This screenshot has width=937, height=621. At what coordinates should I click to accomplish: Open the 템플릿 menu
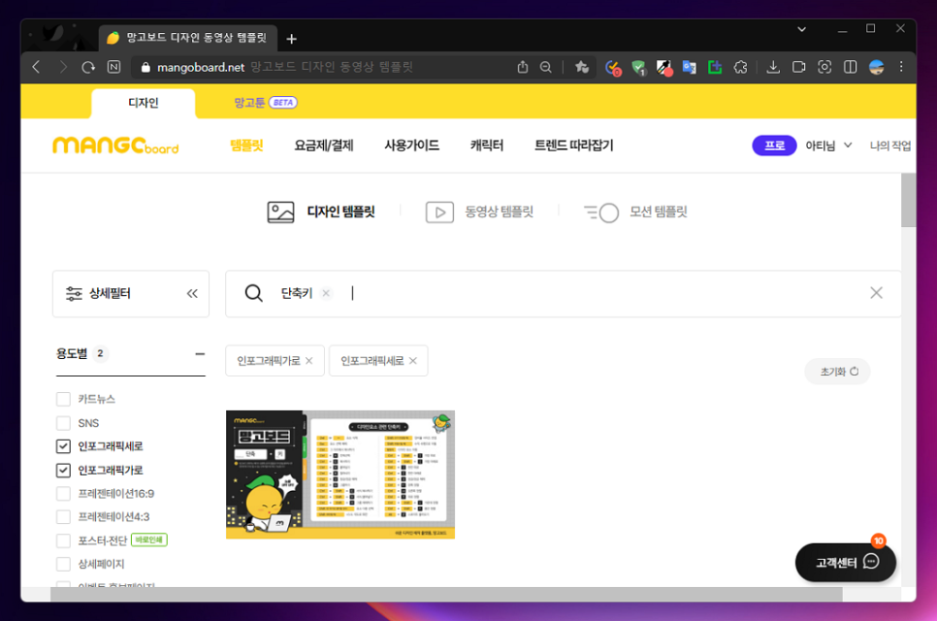(246, 146)
